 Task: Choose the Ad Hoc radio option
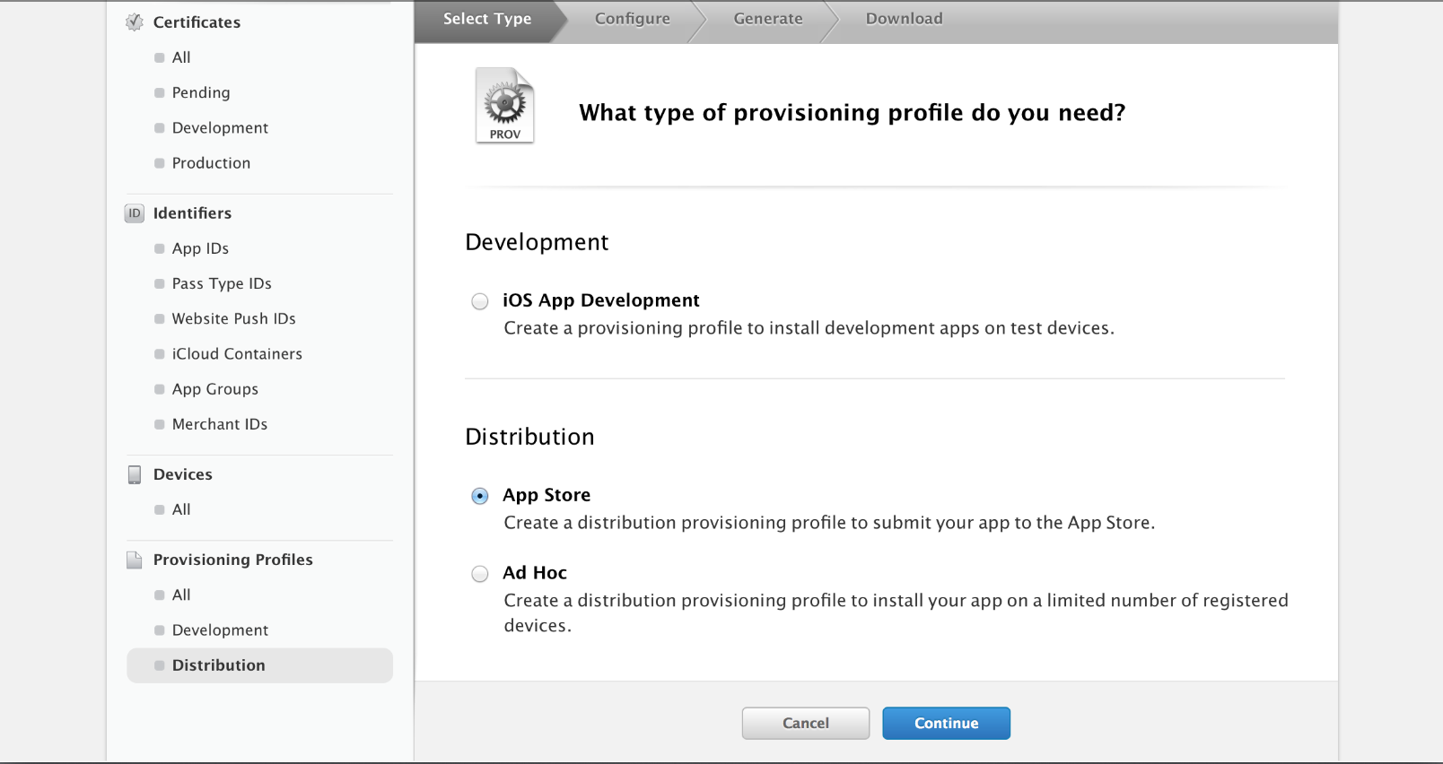pos(480,574)
